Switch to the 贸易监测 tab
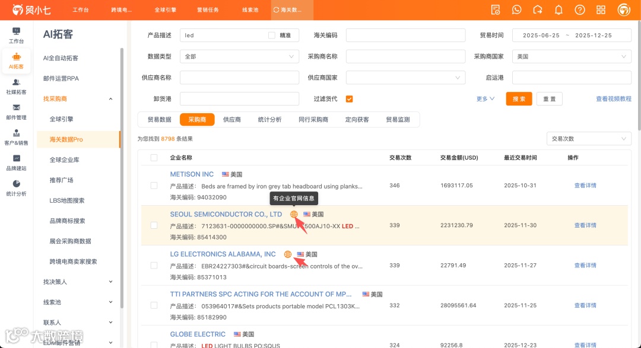 tap(398, 120)
